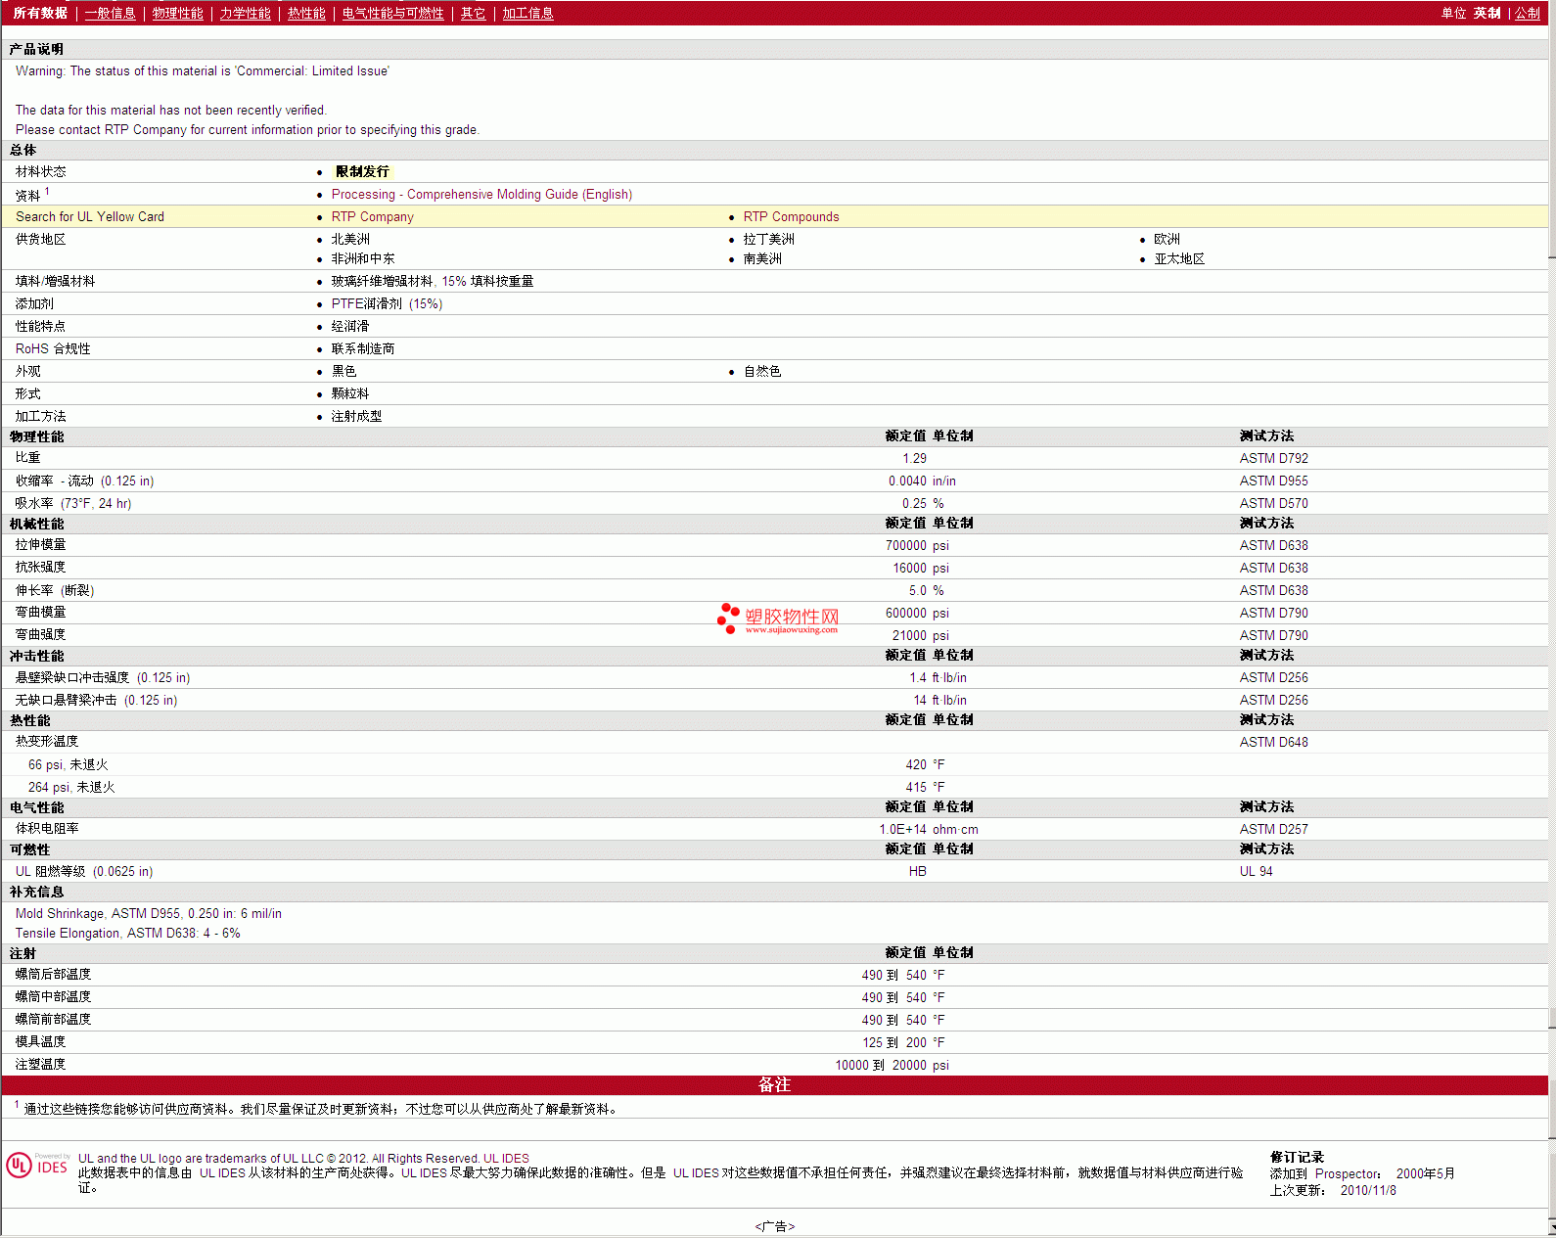Viewport: 1556px width, 1238px height.
Task: Switch to 电气性能与可燃性 tab
Action: pyautogui.click(x=392, y=14)
